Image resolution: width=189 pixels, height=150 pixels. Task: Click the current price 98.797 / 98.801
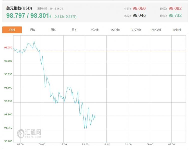[x=27, y=16]
